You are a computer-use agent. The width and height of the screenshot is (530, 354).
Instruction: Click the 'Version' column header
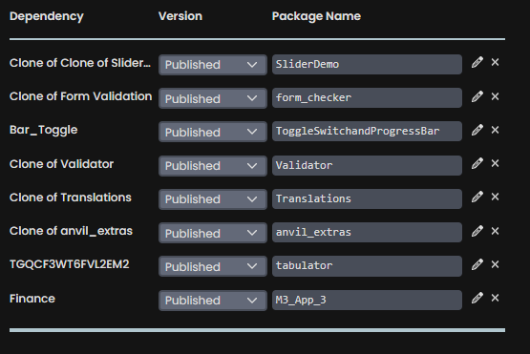click(x=180, y=16)
